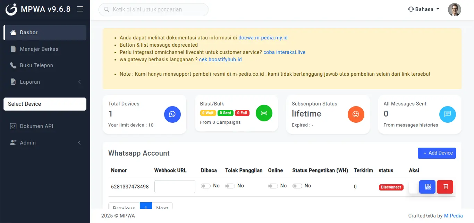Open the QR code scan action for device 6281337473498
The height and width of the screenshot is (223, 474).
point(427,187)
